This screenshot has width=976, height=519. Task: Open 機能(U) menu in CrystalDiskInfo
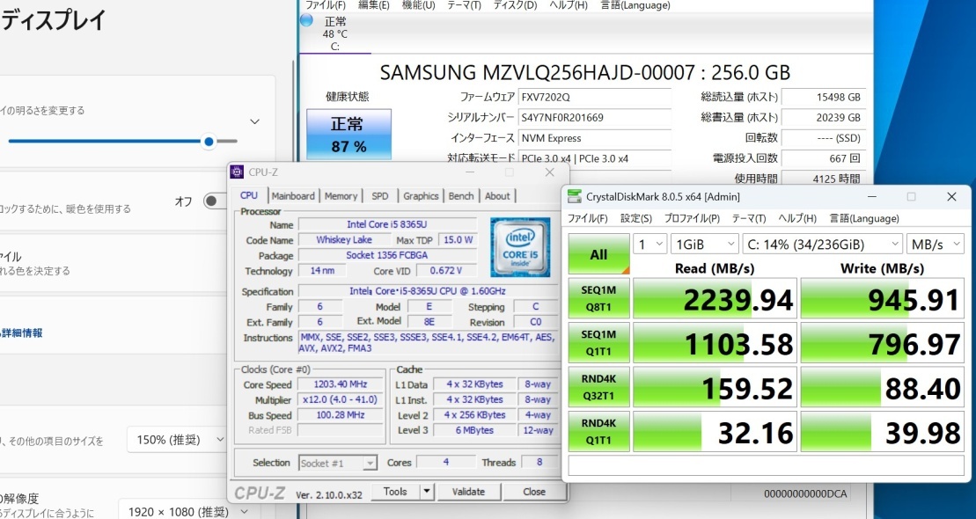click(x=418, y=5)
